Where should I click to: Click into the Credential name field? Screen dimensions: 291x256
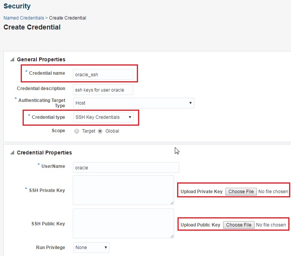pyautogui.click(x=103, y=74)
